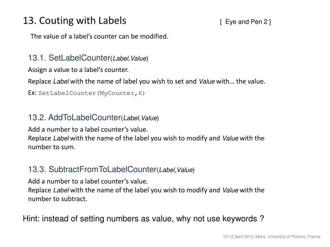Click the italic word "Label" in the 13.2 description
This screenshot has width=330, height=247.
click(x=61, y=138)
